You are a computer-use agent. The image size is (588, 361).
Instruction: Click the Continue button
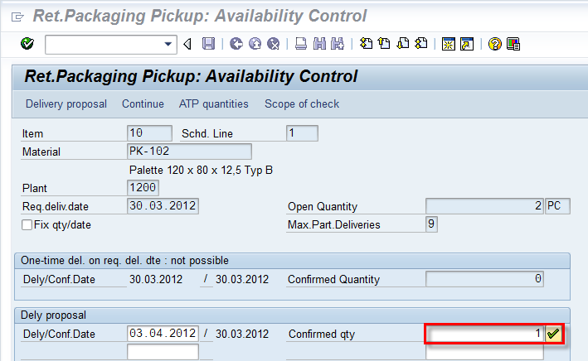point(143,103)
